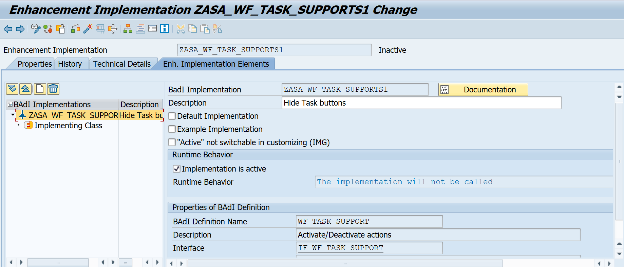Image resolution: width=624 pixels, height=267 pixels.
Task: Click the BAdI Implementations column tree icon
Action: click(10, 104)
